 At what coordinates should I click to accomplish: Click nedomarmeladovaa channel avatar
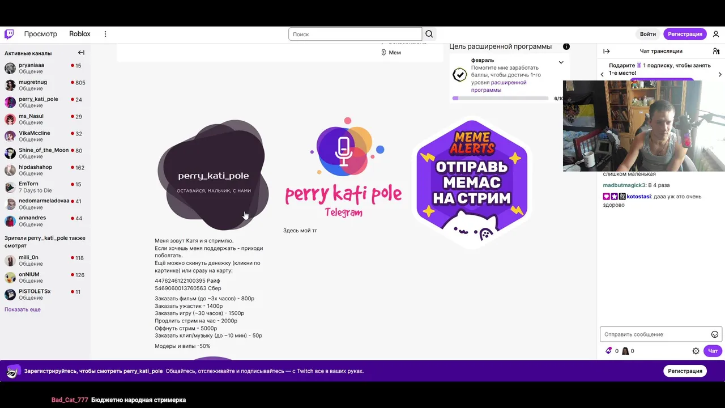[10, 205]
